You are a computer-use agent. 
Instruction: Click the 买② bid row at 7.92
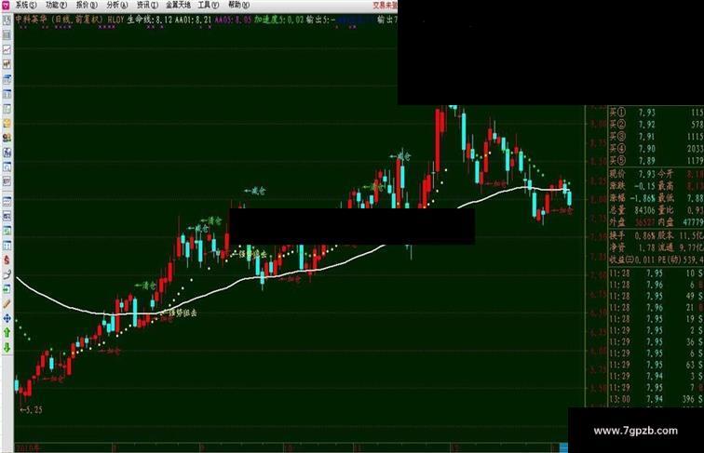coord(656,125)
